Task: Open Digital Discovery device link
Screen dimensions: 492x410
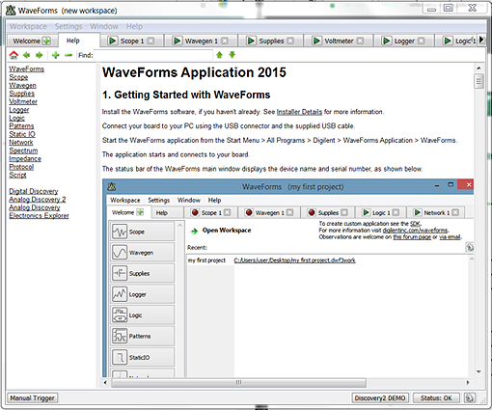Action: (x=34, y=191)
